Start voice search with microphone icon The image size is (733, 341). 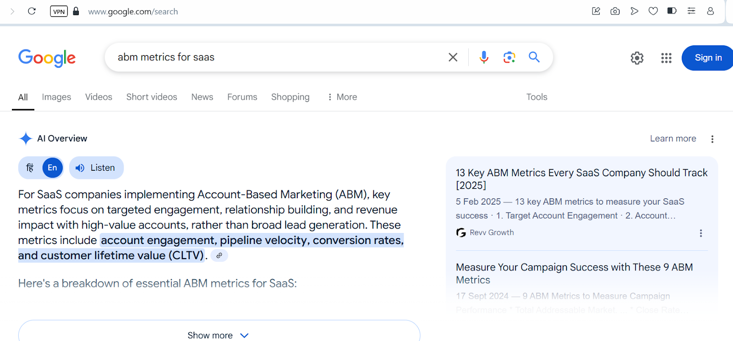(x=484, y=57)
